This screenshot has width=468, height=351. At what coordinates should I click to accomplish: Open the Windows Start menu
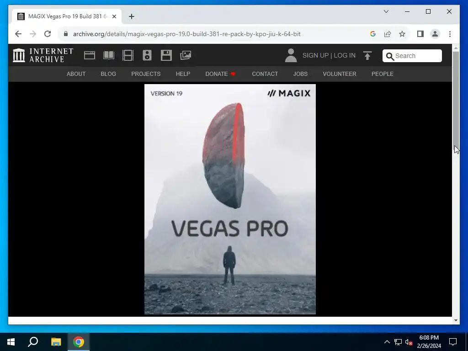[x=11, y=342]
